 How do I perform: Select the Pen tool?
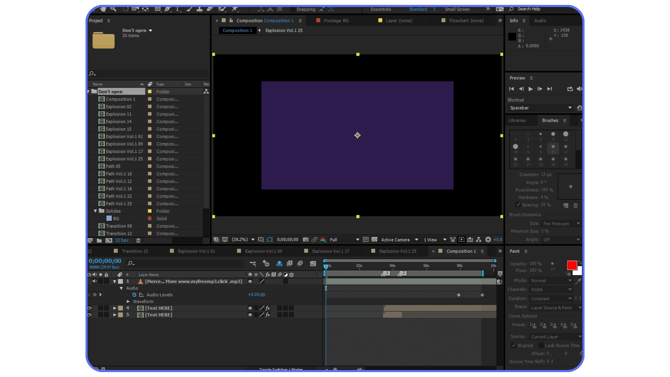click(167, 9)
